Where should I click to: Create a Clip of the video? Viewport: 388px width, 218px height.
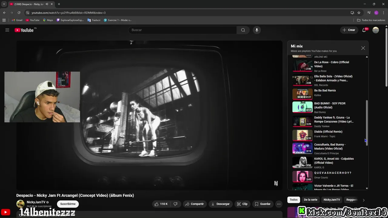242,204
